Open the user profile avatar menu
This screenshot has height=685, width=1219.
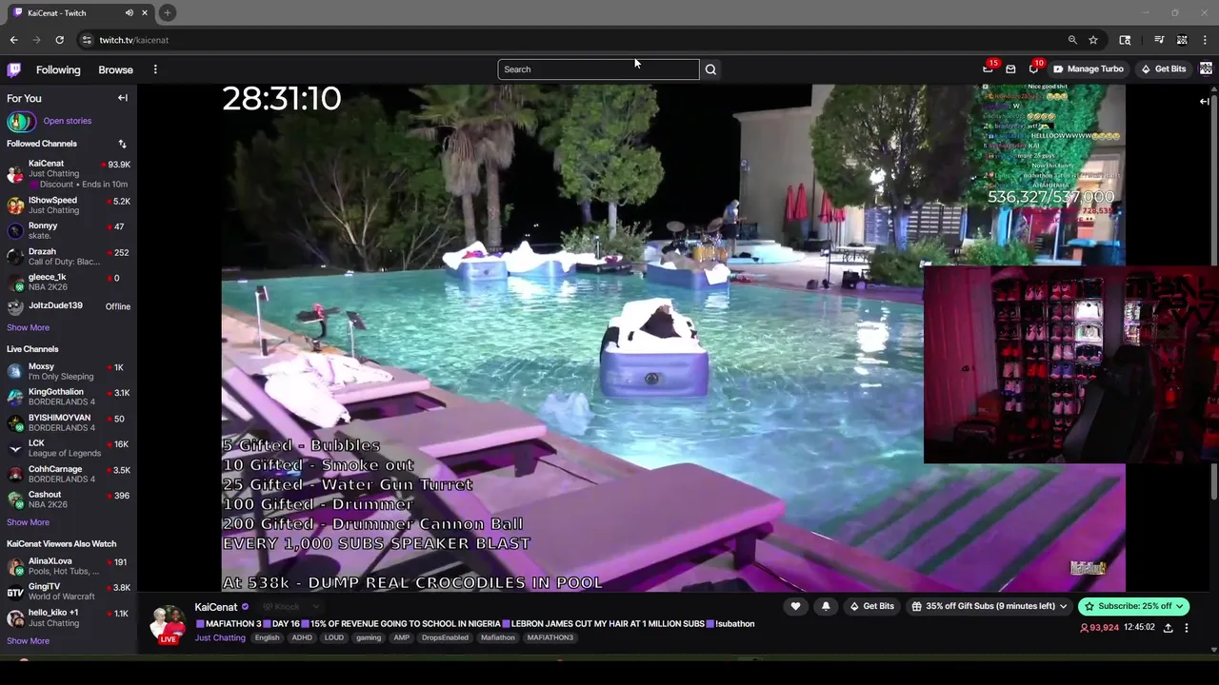click(1206, 69)
